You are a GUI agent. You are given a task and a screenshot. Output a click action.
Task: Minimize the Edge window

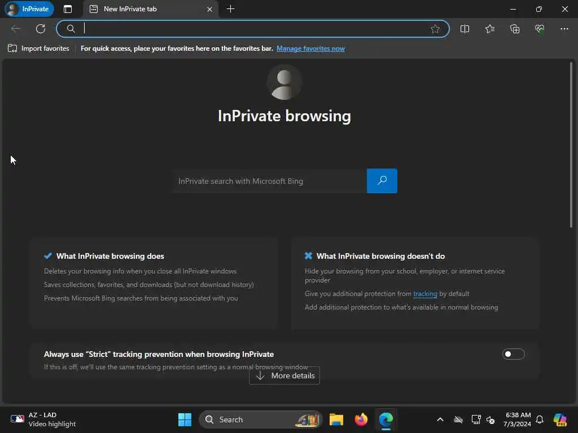tap(513, 9)
